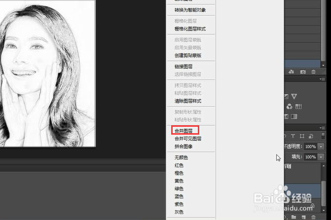This screenshot has width=331, height=220.
Task: Create a new layer group (folder icon)
Action: (294, 217)
